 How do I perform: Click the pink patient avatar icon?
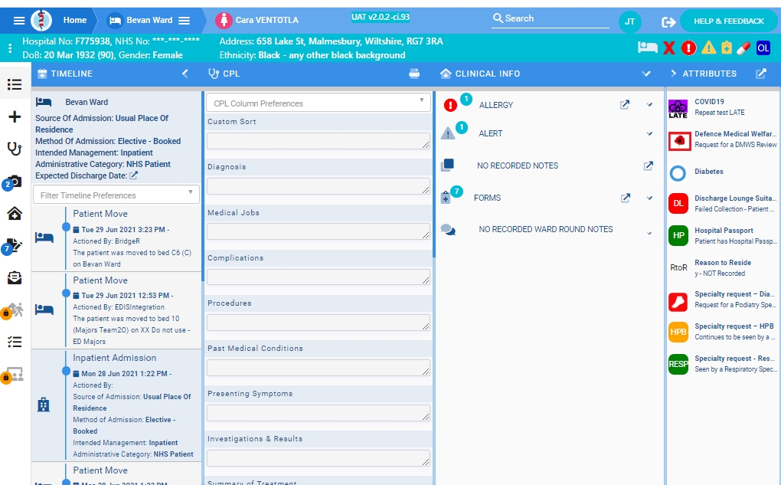click(224, 21)
